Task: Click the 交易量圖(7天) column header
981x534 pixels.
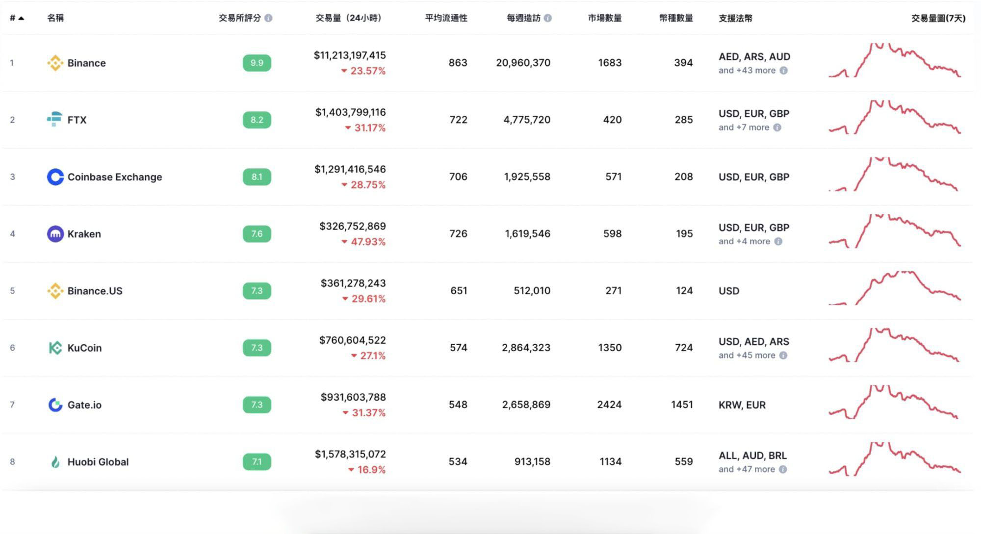Action: (938, 18)
